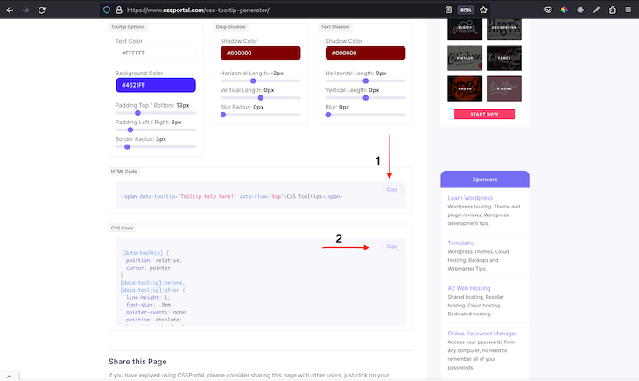The width and height of the screenshot is (639, 381).
Task: View site security padlock info
Action: click(x=119, y=11)
